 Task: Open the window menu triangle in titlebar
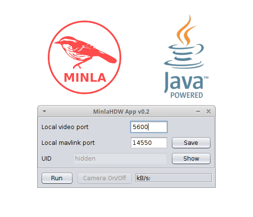click(44, 111)
